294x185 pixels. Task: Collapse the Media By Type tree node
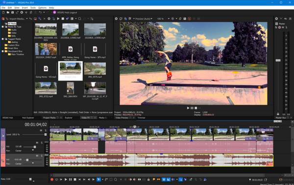tap(3, 27)
